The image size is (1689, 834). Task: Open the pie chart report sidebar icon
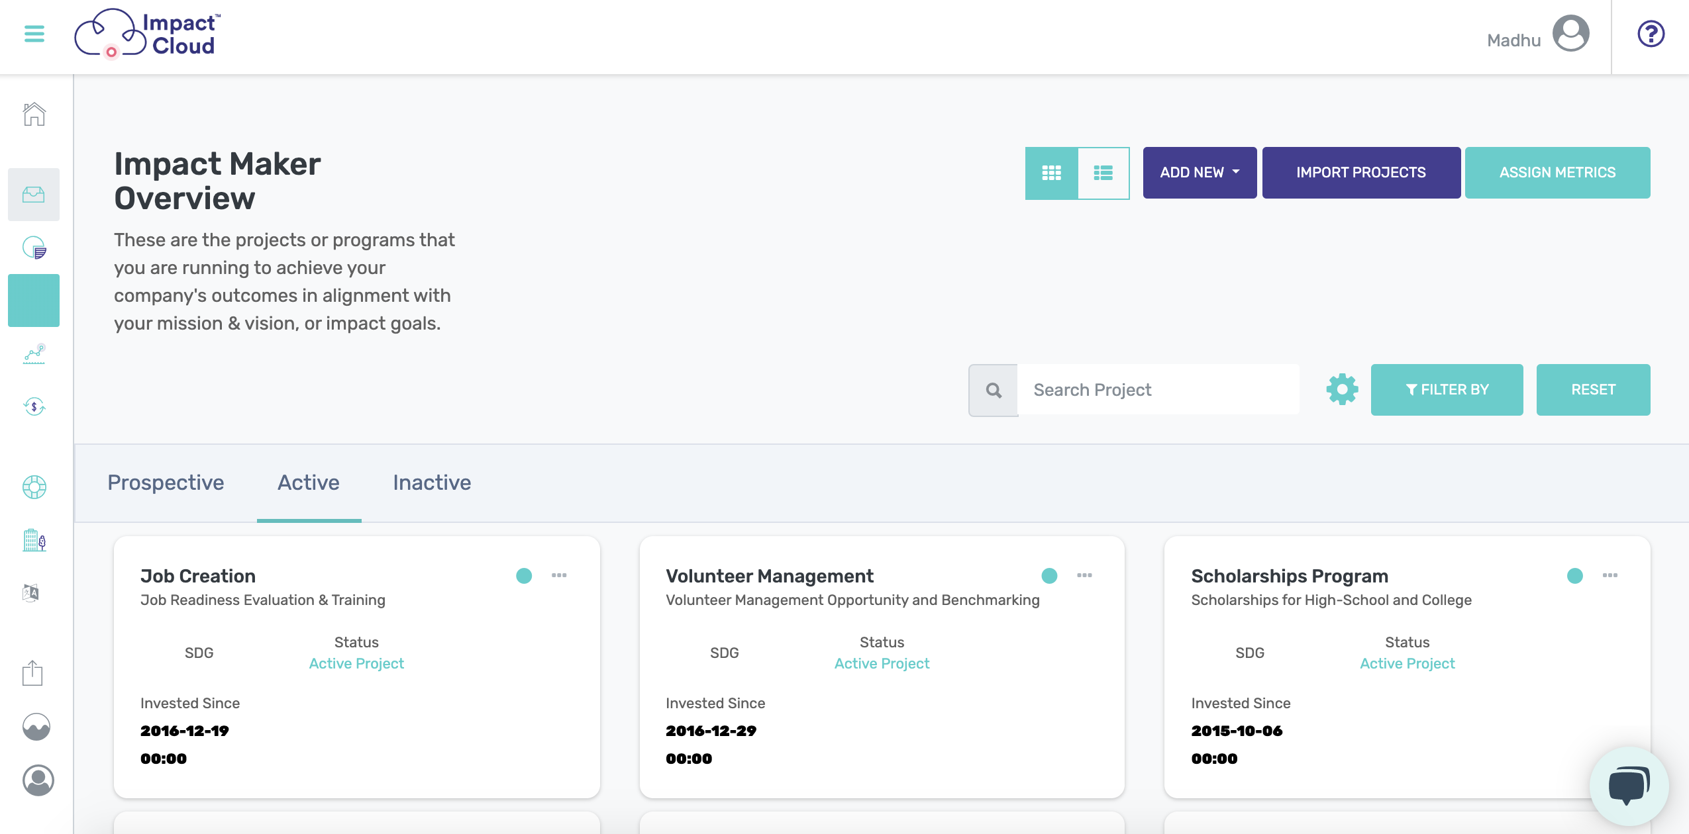(34, 248)
